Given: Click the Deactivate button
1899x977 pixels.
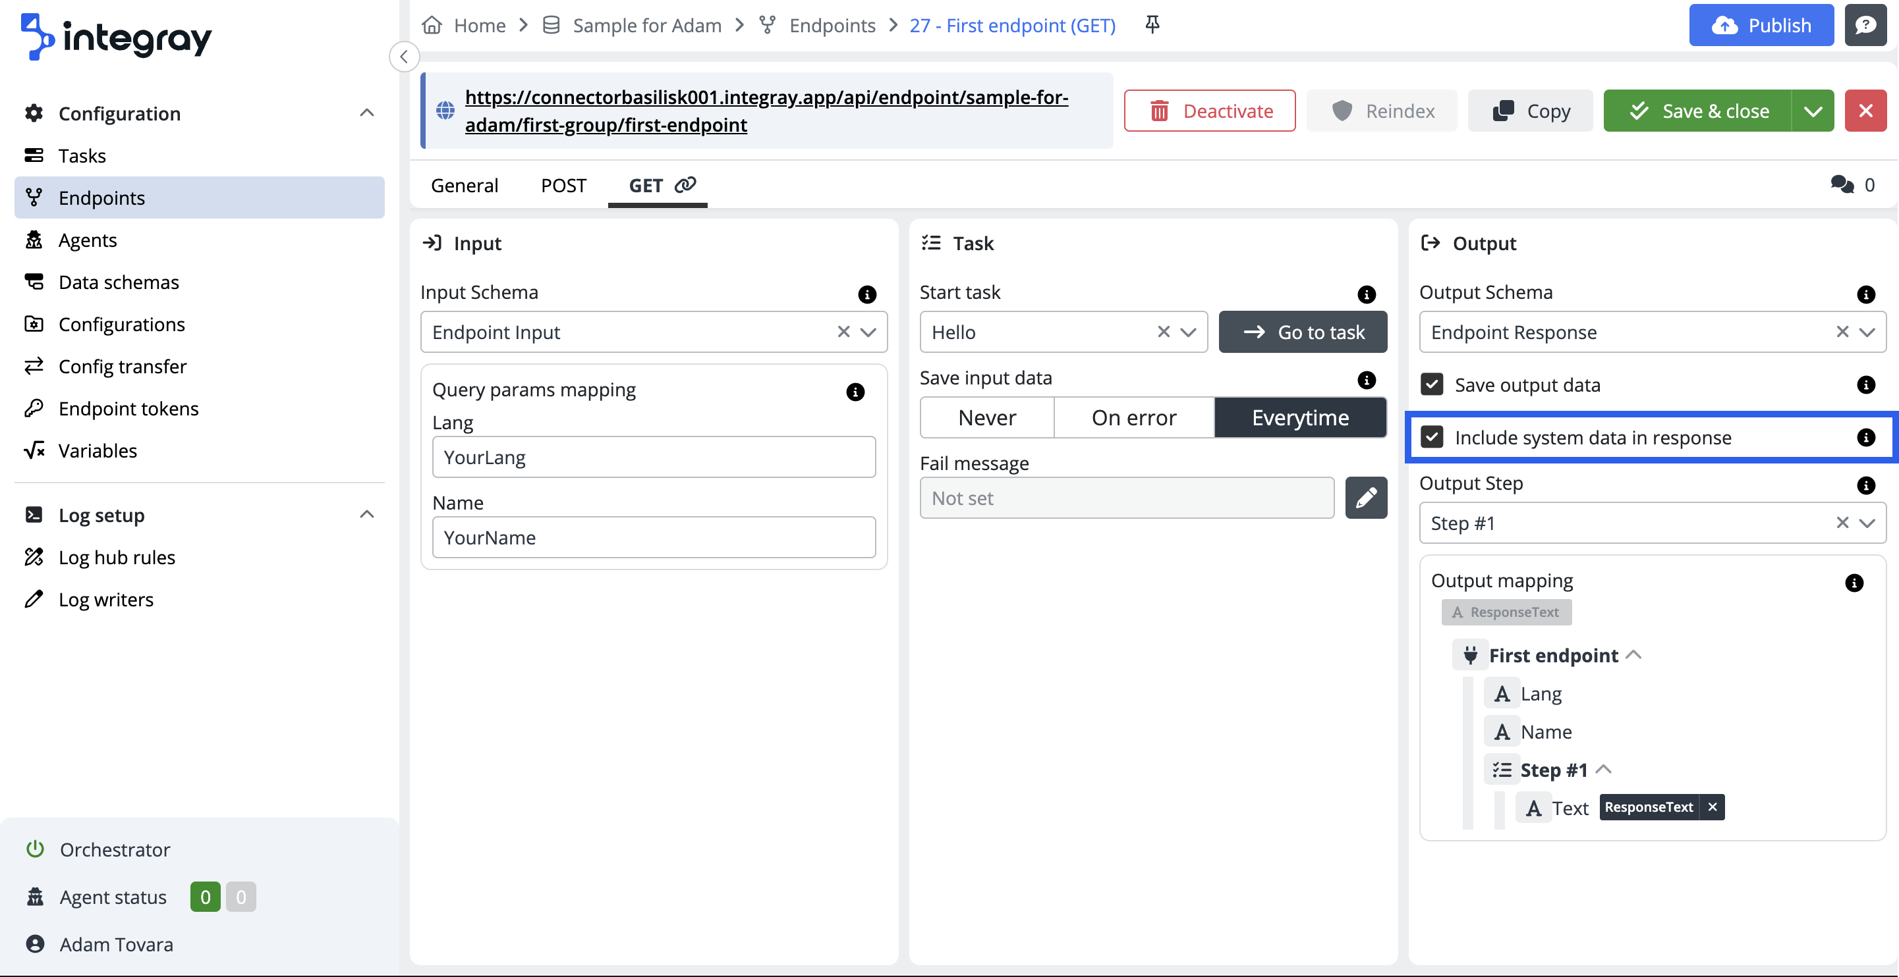Looking at the screenshot, I should [x=1209, y=111].
